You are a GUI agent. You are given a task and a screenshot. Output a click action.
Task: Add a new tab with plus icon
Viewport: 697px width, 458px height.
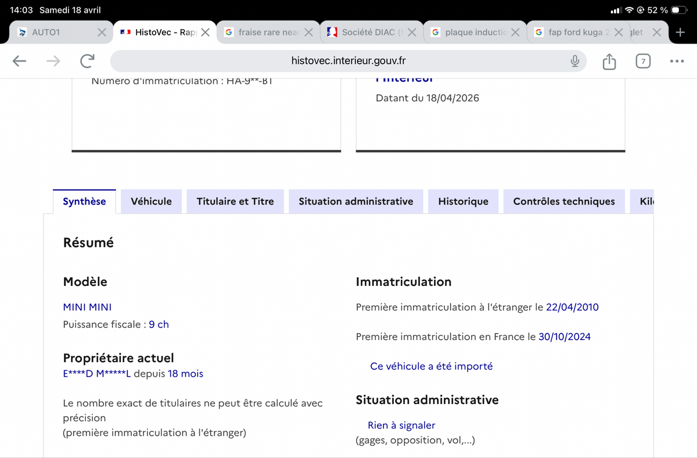[681, 33]
